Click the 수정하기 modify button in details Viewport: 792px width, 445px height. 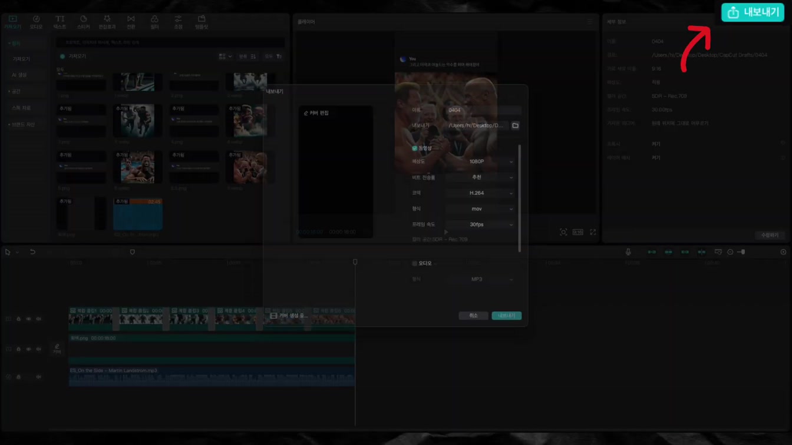click(x=770, y=235)
